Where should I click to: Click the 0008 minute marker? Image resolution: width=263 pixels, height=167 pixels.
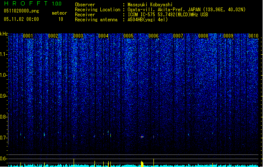[x=203, y=36]
